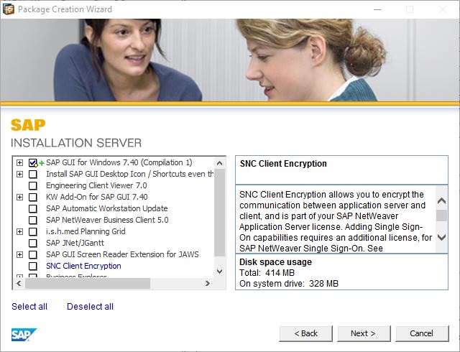Click component list scroll down arrow

coord(219,272)
